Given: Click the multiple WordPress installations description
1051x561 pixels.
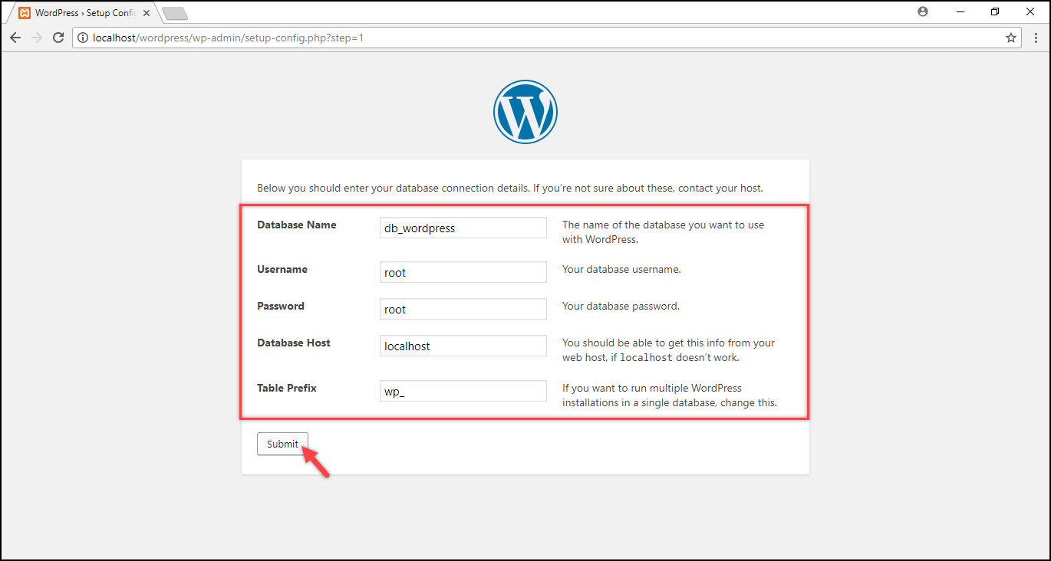Looking at the screenshot, I should 670,395.
